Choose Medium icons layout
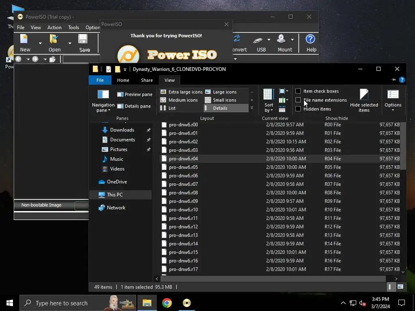This screenshot has height=311, width=415. point(179,100)
